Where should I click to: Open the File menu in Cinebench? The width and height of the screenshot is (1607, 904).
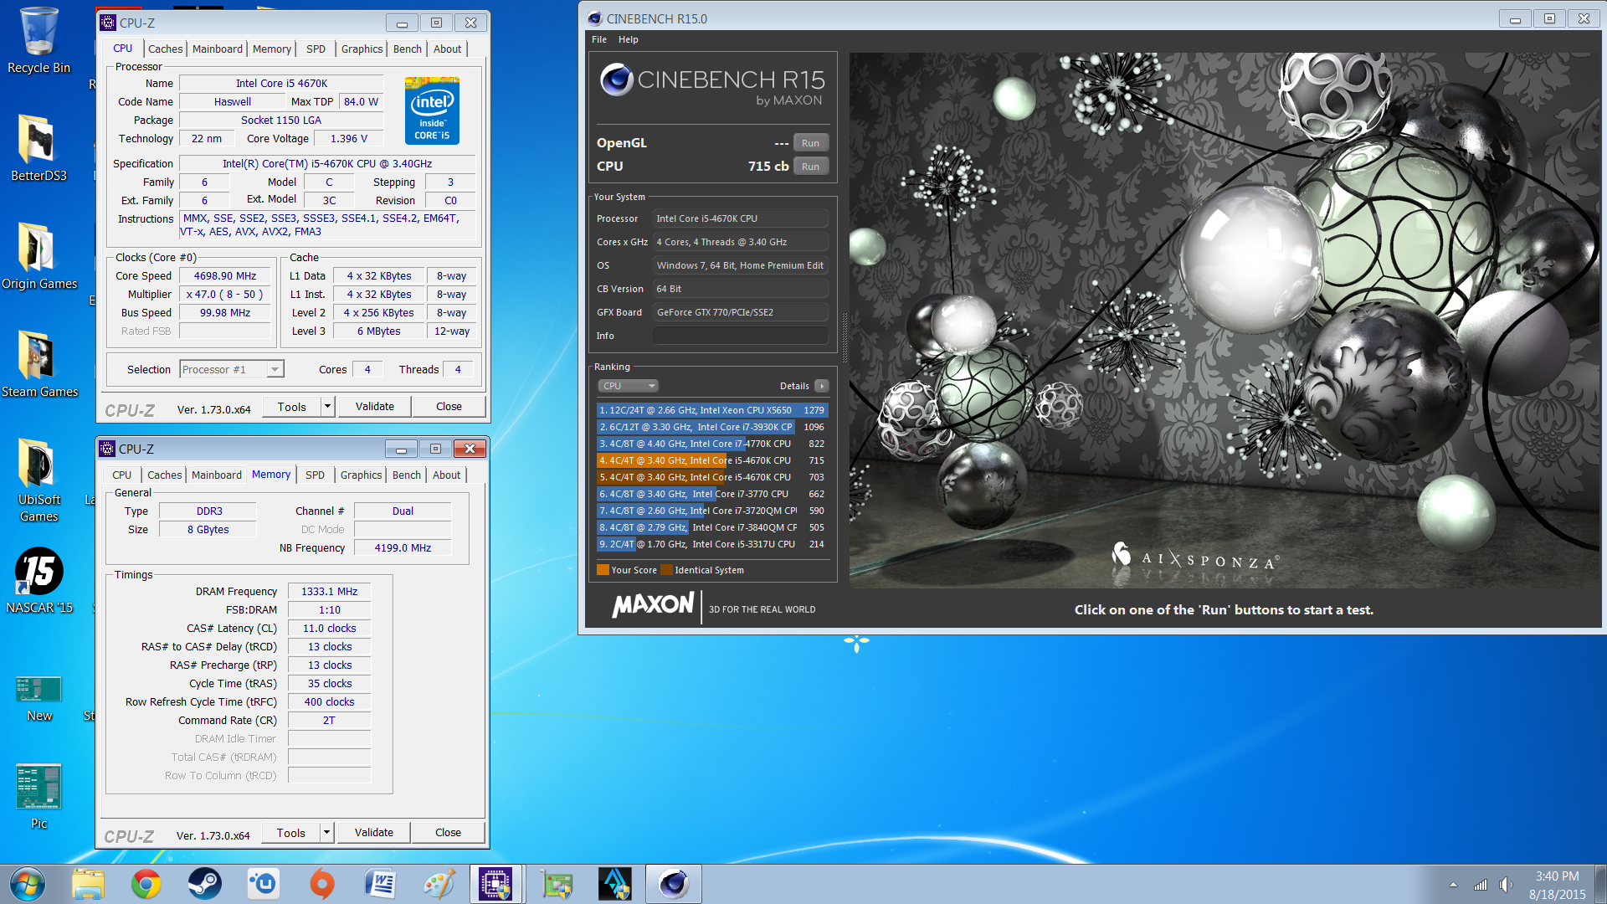coord(599,39)
